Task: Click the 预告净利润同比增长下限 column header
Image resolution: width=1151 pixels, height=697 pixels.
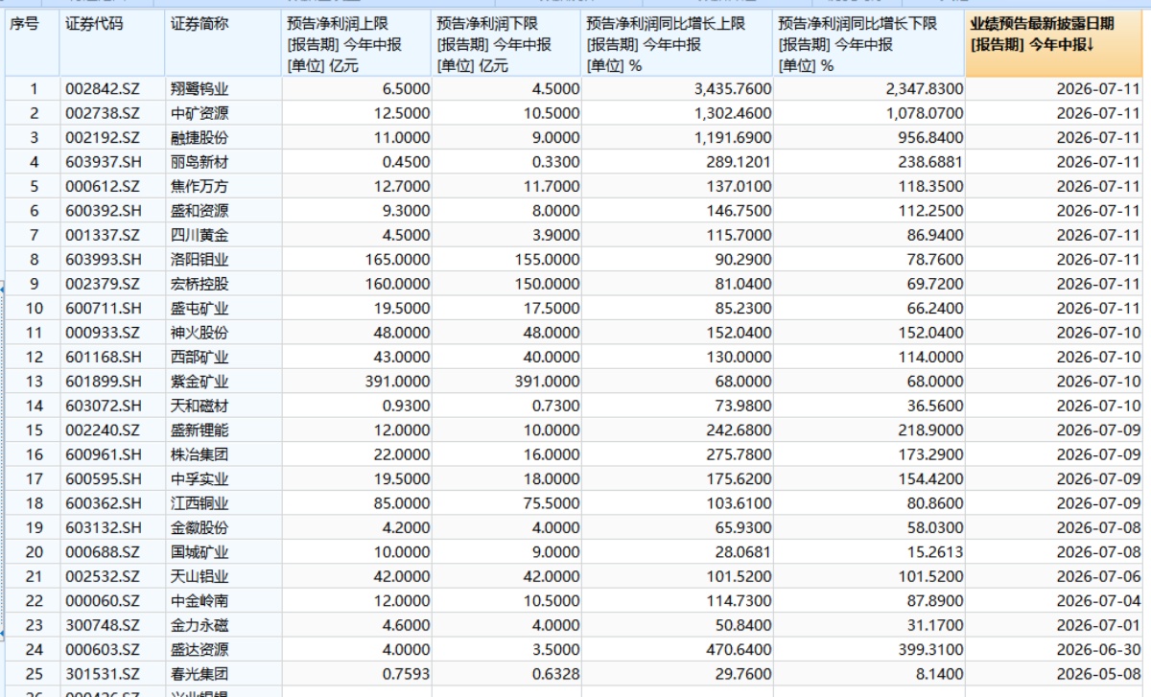Action: tap(869, 44)
